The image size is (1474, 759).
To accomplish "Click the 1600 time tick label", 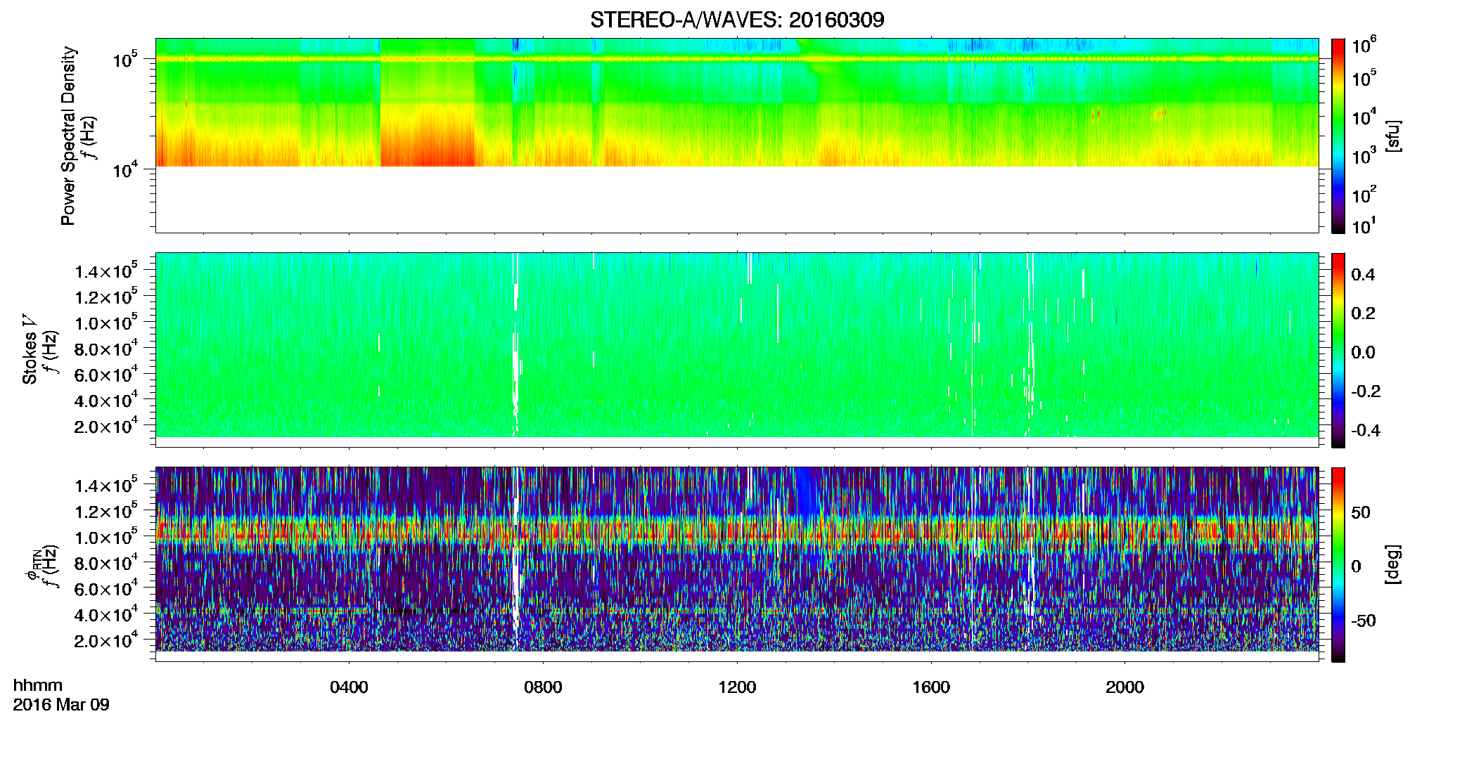I will [x=931, y=687].
